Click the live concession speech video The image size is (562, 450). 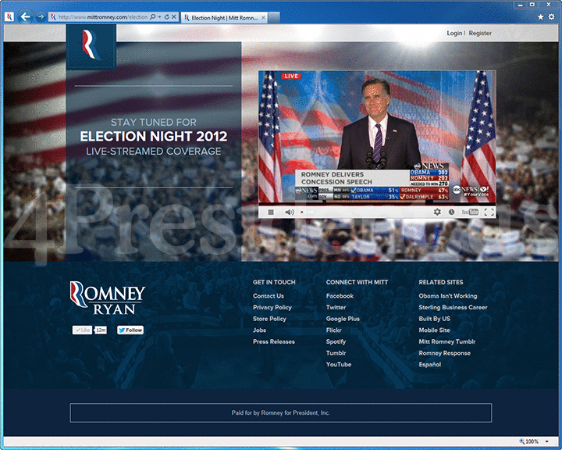click(x=377, y=137)
